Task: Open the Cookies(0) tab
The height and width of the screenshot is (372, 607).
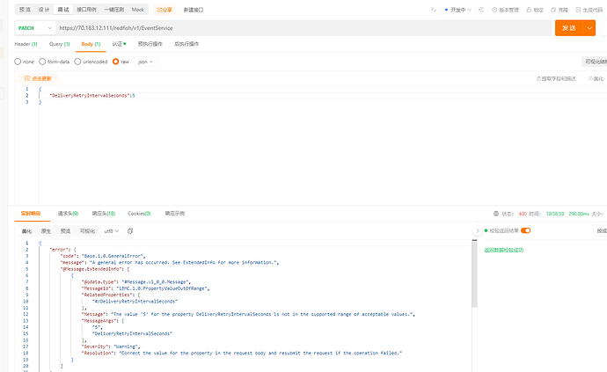Action: 139,214
